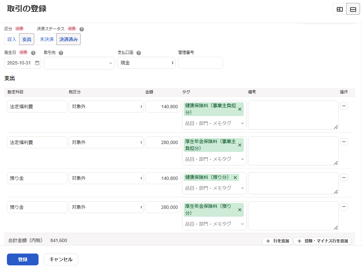362x268 pixels.
Task: Edit amount 280,000 in 法定福利費 row
Action: (x=163, y=142)
